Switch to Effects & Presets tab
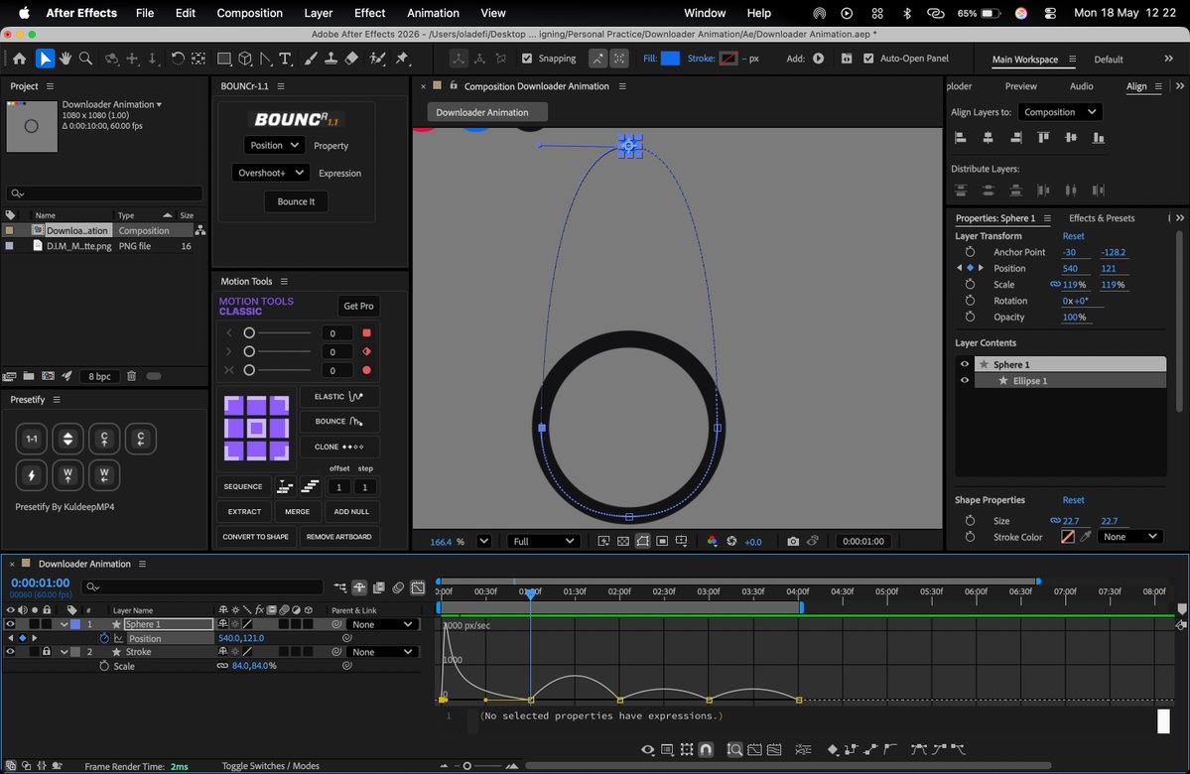The width and height of the screenshot is (1190, 774). tap(1102, 217)
